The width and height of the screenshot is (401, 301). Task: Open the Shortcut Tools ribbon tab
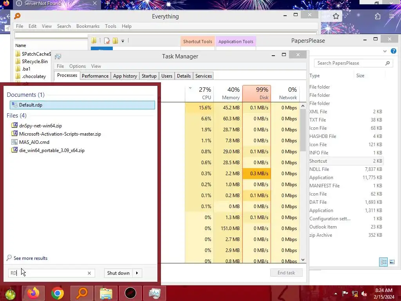198,42
